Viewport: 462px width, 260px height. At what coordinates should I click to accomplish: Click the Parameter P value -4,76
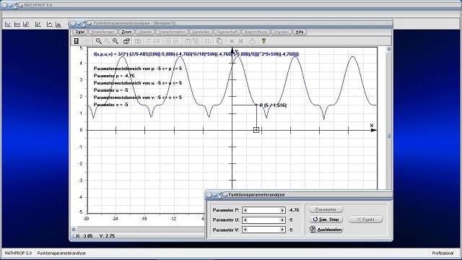tap(294, 210)
